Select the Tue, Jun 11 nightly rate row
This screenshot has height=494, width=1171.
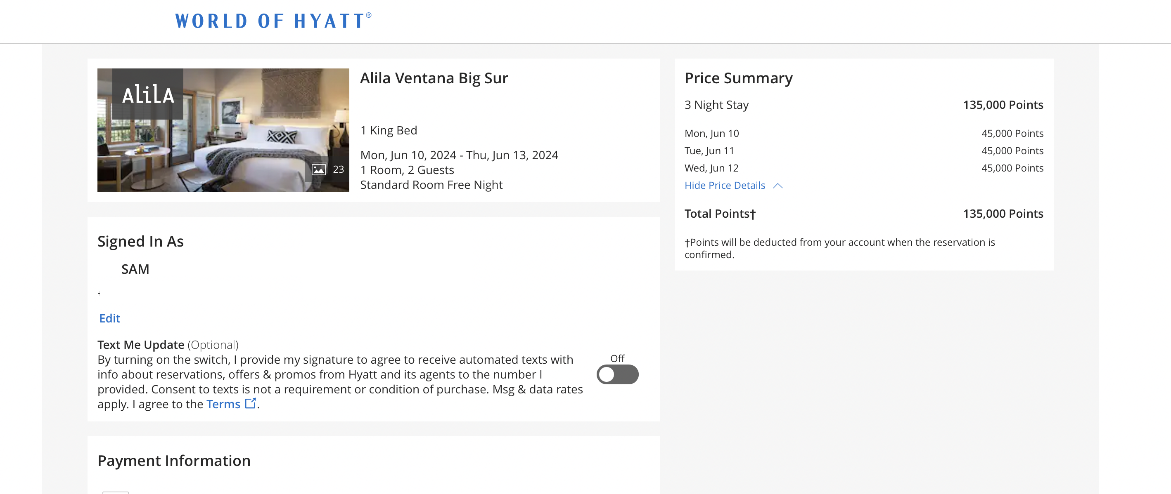tap(863, 151)
